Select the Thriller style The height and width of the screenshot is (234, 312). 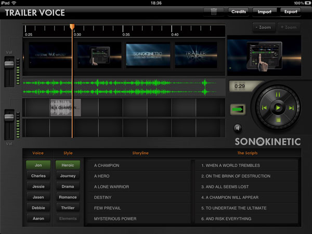pos(68,207)
